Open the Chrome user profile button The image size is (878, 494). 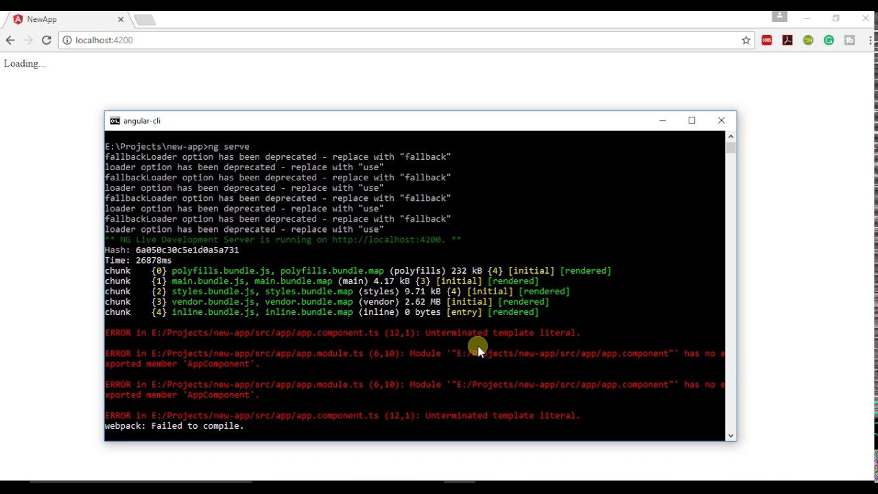point(779,16)
